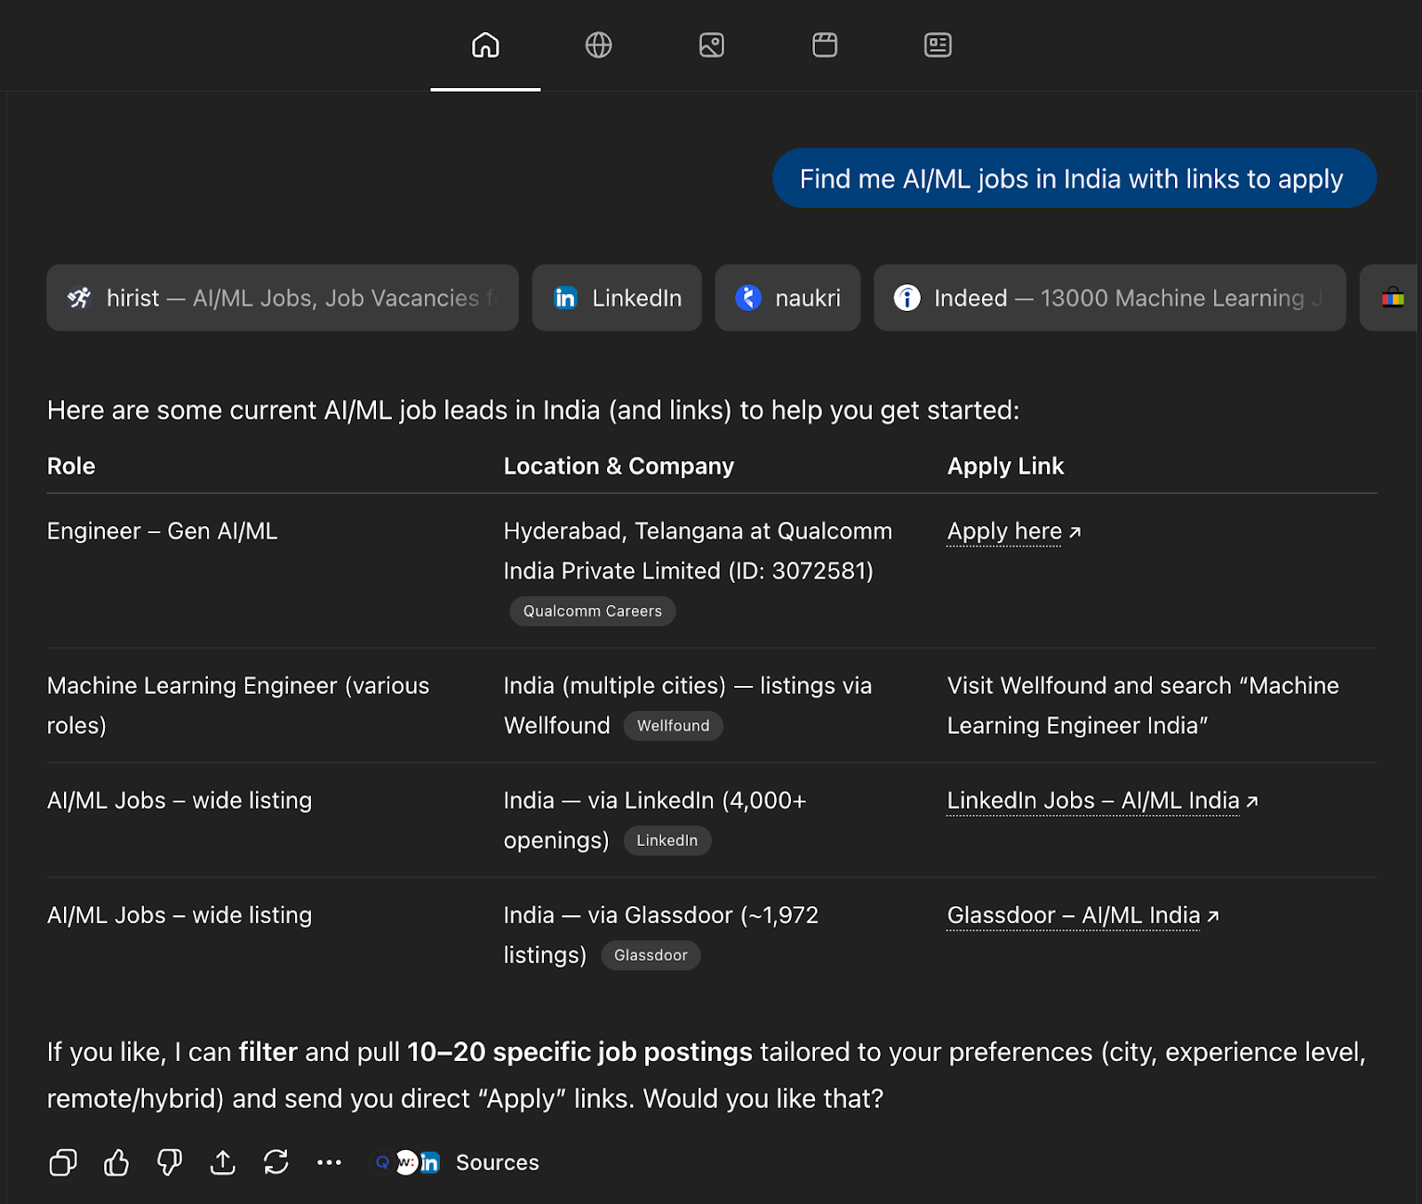Open "Glassdoor – AI/ML India" link
The image size is (1422, 1204).
coord(1073,915)
